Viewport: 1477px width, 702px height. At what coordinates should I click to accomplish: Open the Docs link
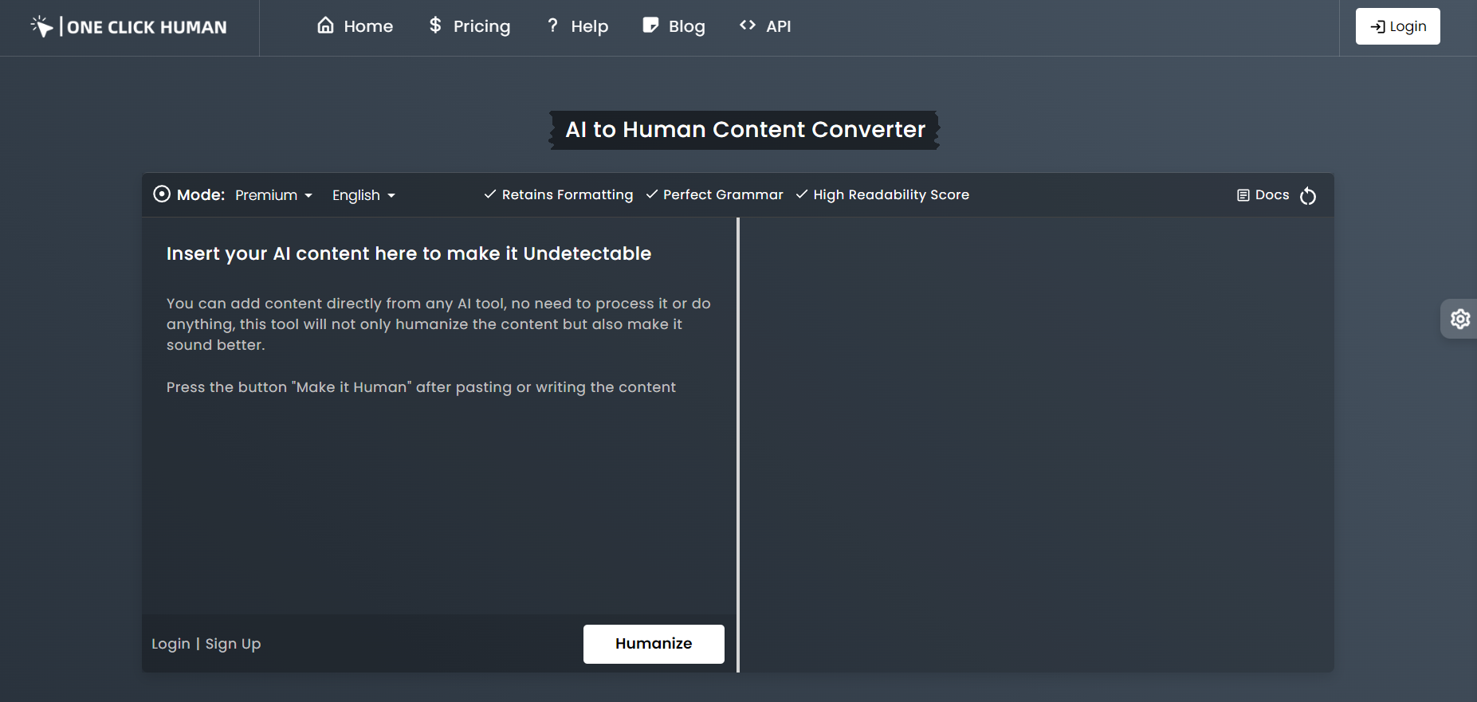[x=1263, y=194]
